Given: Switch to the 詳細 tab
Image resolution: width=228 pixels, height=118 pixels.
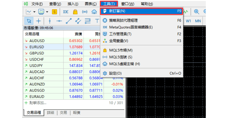Looking at the screenshot, I should (50, 113).
